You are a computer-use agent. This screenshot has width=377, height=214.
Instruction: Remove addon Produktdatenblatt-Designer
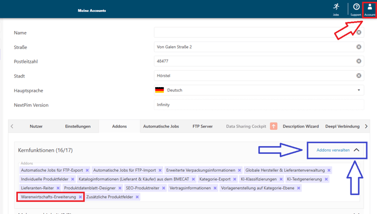coord(120,188)
